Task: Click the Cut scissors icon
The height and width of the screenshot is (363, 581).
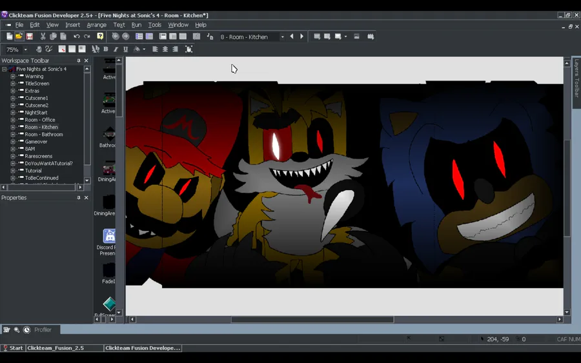Action: pyautogui.click(x=43, y=36)
